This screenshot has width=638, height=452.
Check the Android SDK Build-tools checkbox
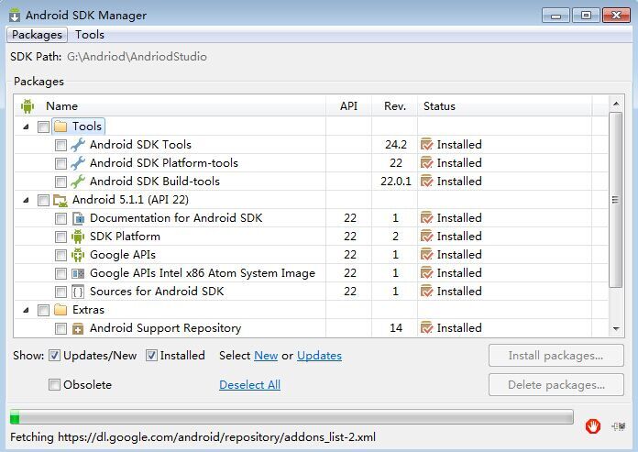60,182
